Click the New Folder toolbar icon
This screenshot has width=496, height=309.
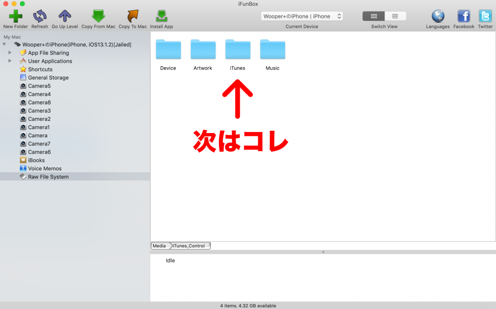coord(15,16)
